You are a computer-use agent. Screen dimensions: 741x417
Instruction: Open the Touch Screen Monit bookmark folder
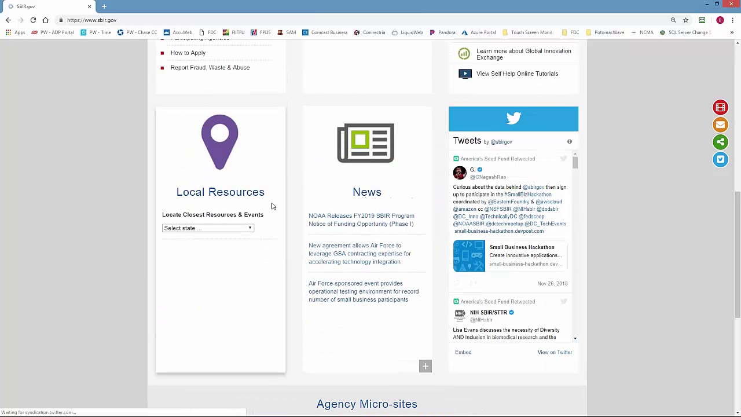coord(527,32)
